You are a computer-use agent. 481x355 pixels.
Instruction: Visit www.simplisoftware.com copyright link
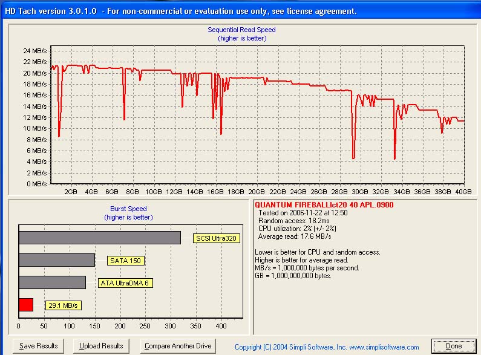pyautogui.click(x=384, y=347)
